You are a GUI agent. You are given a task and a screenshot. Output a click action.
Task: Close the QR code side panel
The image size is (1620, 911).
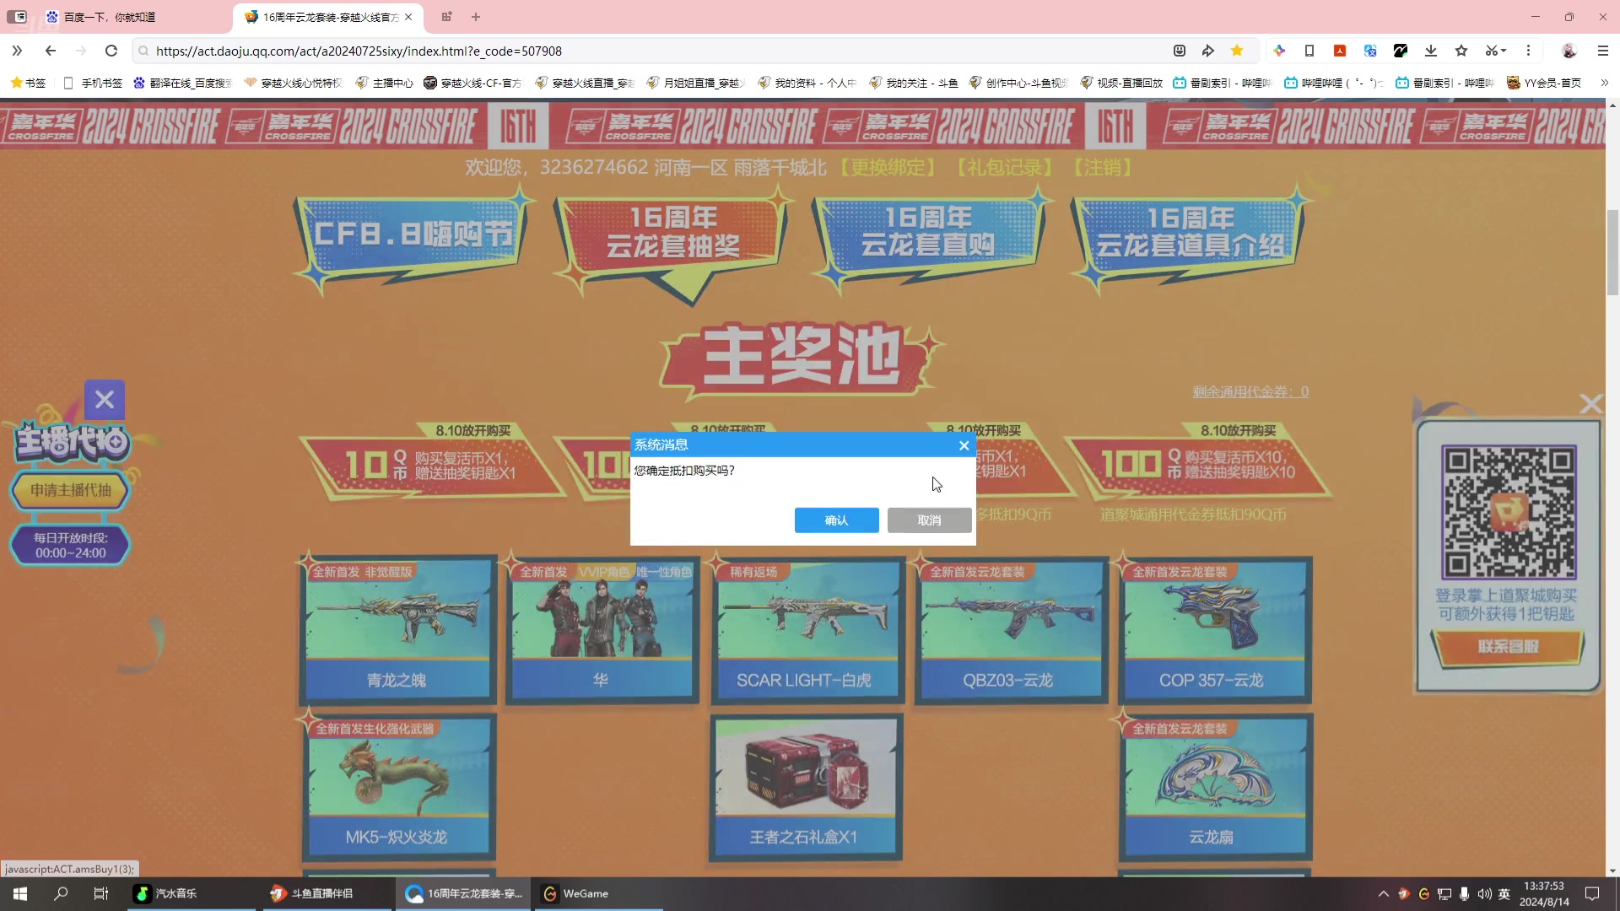[x=1591, y=405]
